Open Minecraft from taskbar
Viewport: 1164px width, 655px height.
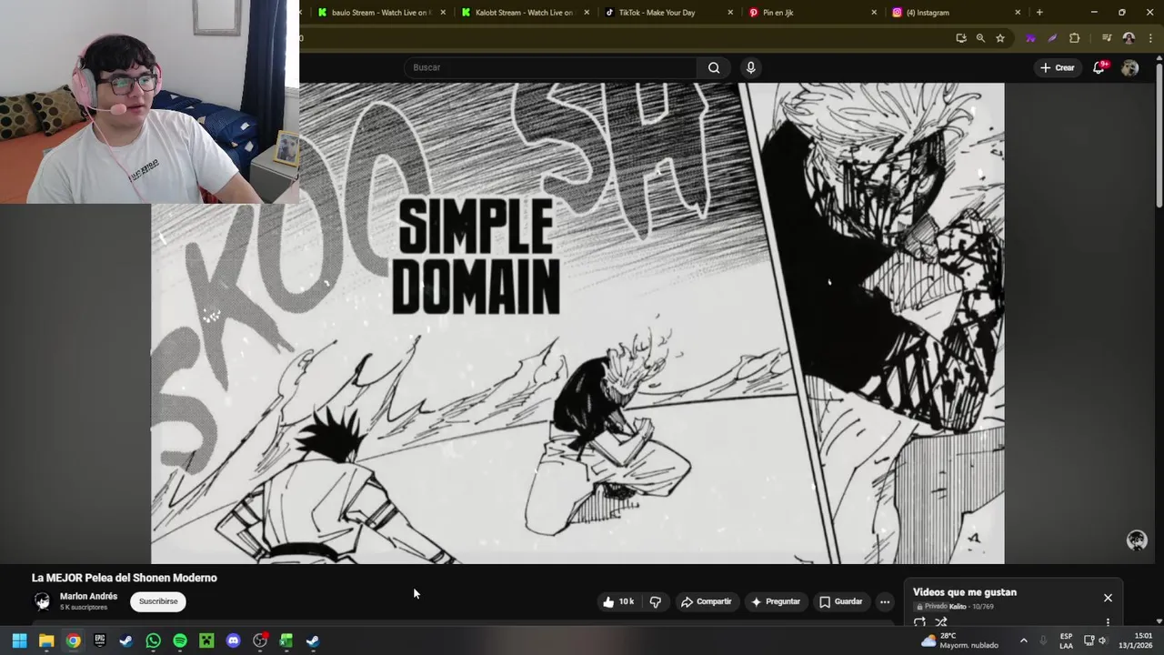206,641
